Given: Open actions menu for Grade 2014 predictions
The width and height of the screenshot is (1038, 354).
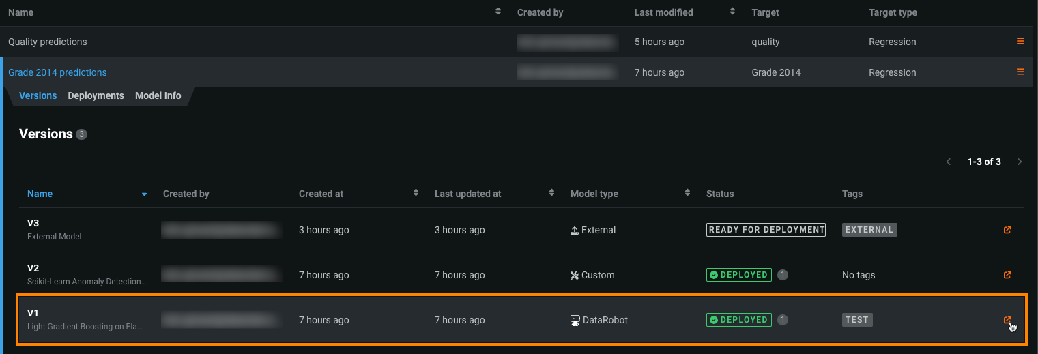Looking at the screenshot, I should [x=1020, y=72].
